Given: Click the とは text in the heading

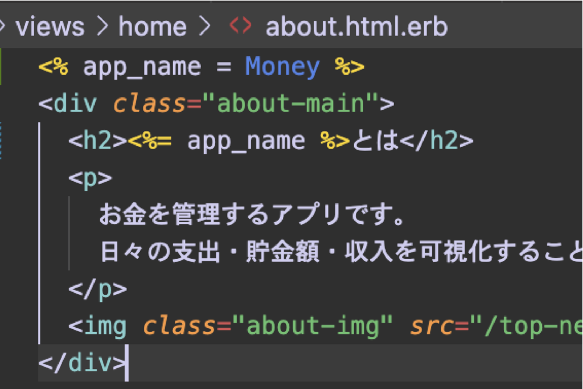Looking at the screenshot, I should (375, 141).
